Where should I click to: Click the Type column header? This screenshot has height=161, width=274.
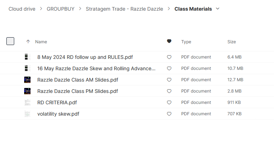[x=186, y=42]
